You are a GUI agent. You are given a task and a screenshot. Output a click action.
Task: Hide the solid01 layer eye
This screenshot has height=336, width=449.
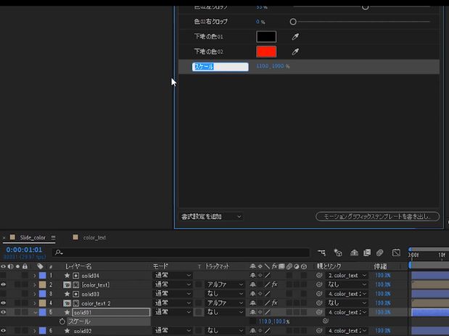click(3, 312)
